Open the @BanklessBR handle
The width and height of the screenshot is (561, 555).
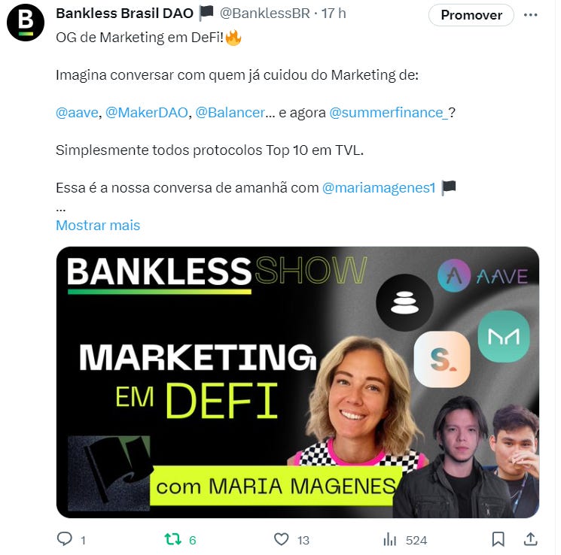[265, 14]
